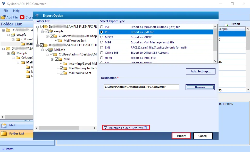This screenshot has width=250, height=152.
Task: Collapse C:\Users\admin\Desktop node in the Export Option dialog
Action: pos(47,55)
